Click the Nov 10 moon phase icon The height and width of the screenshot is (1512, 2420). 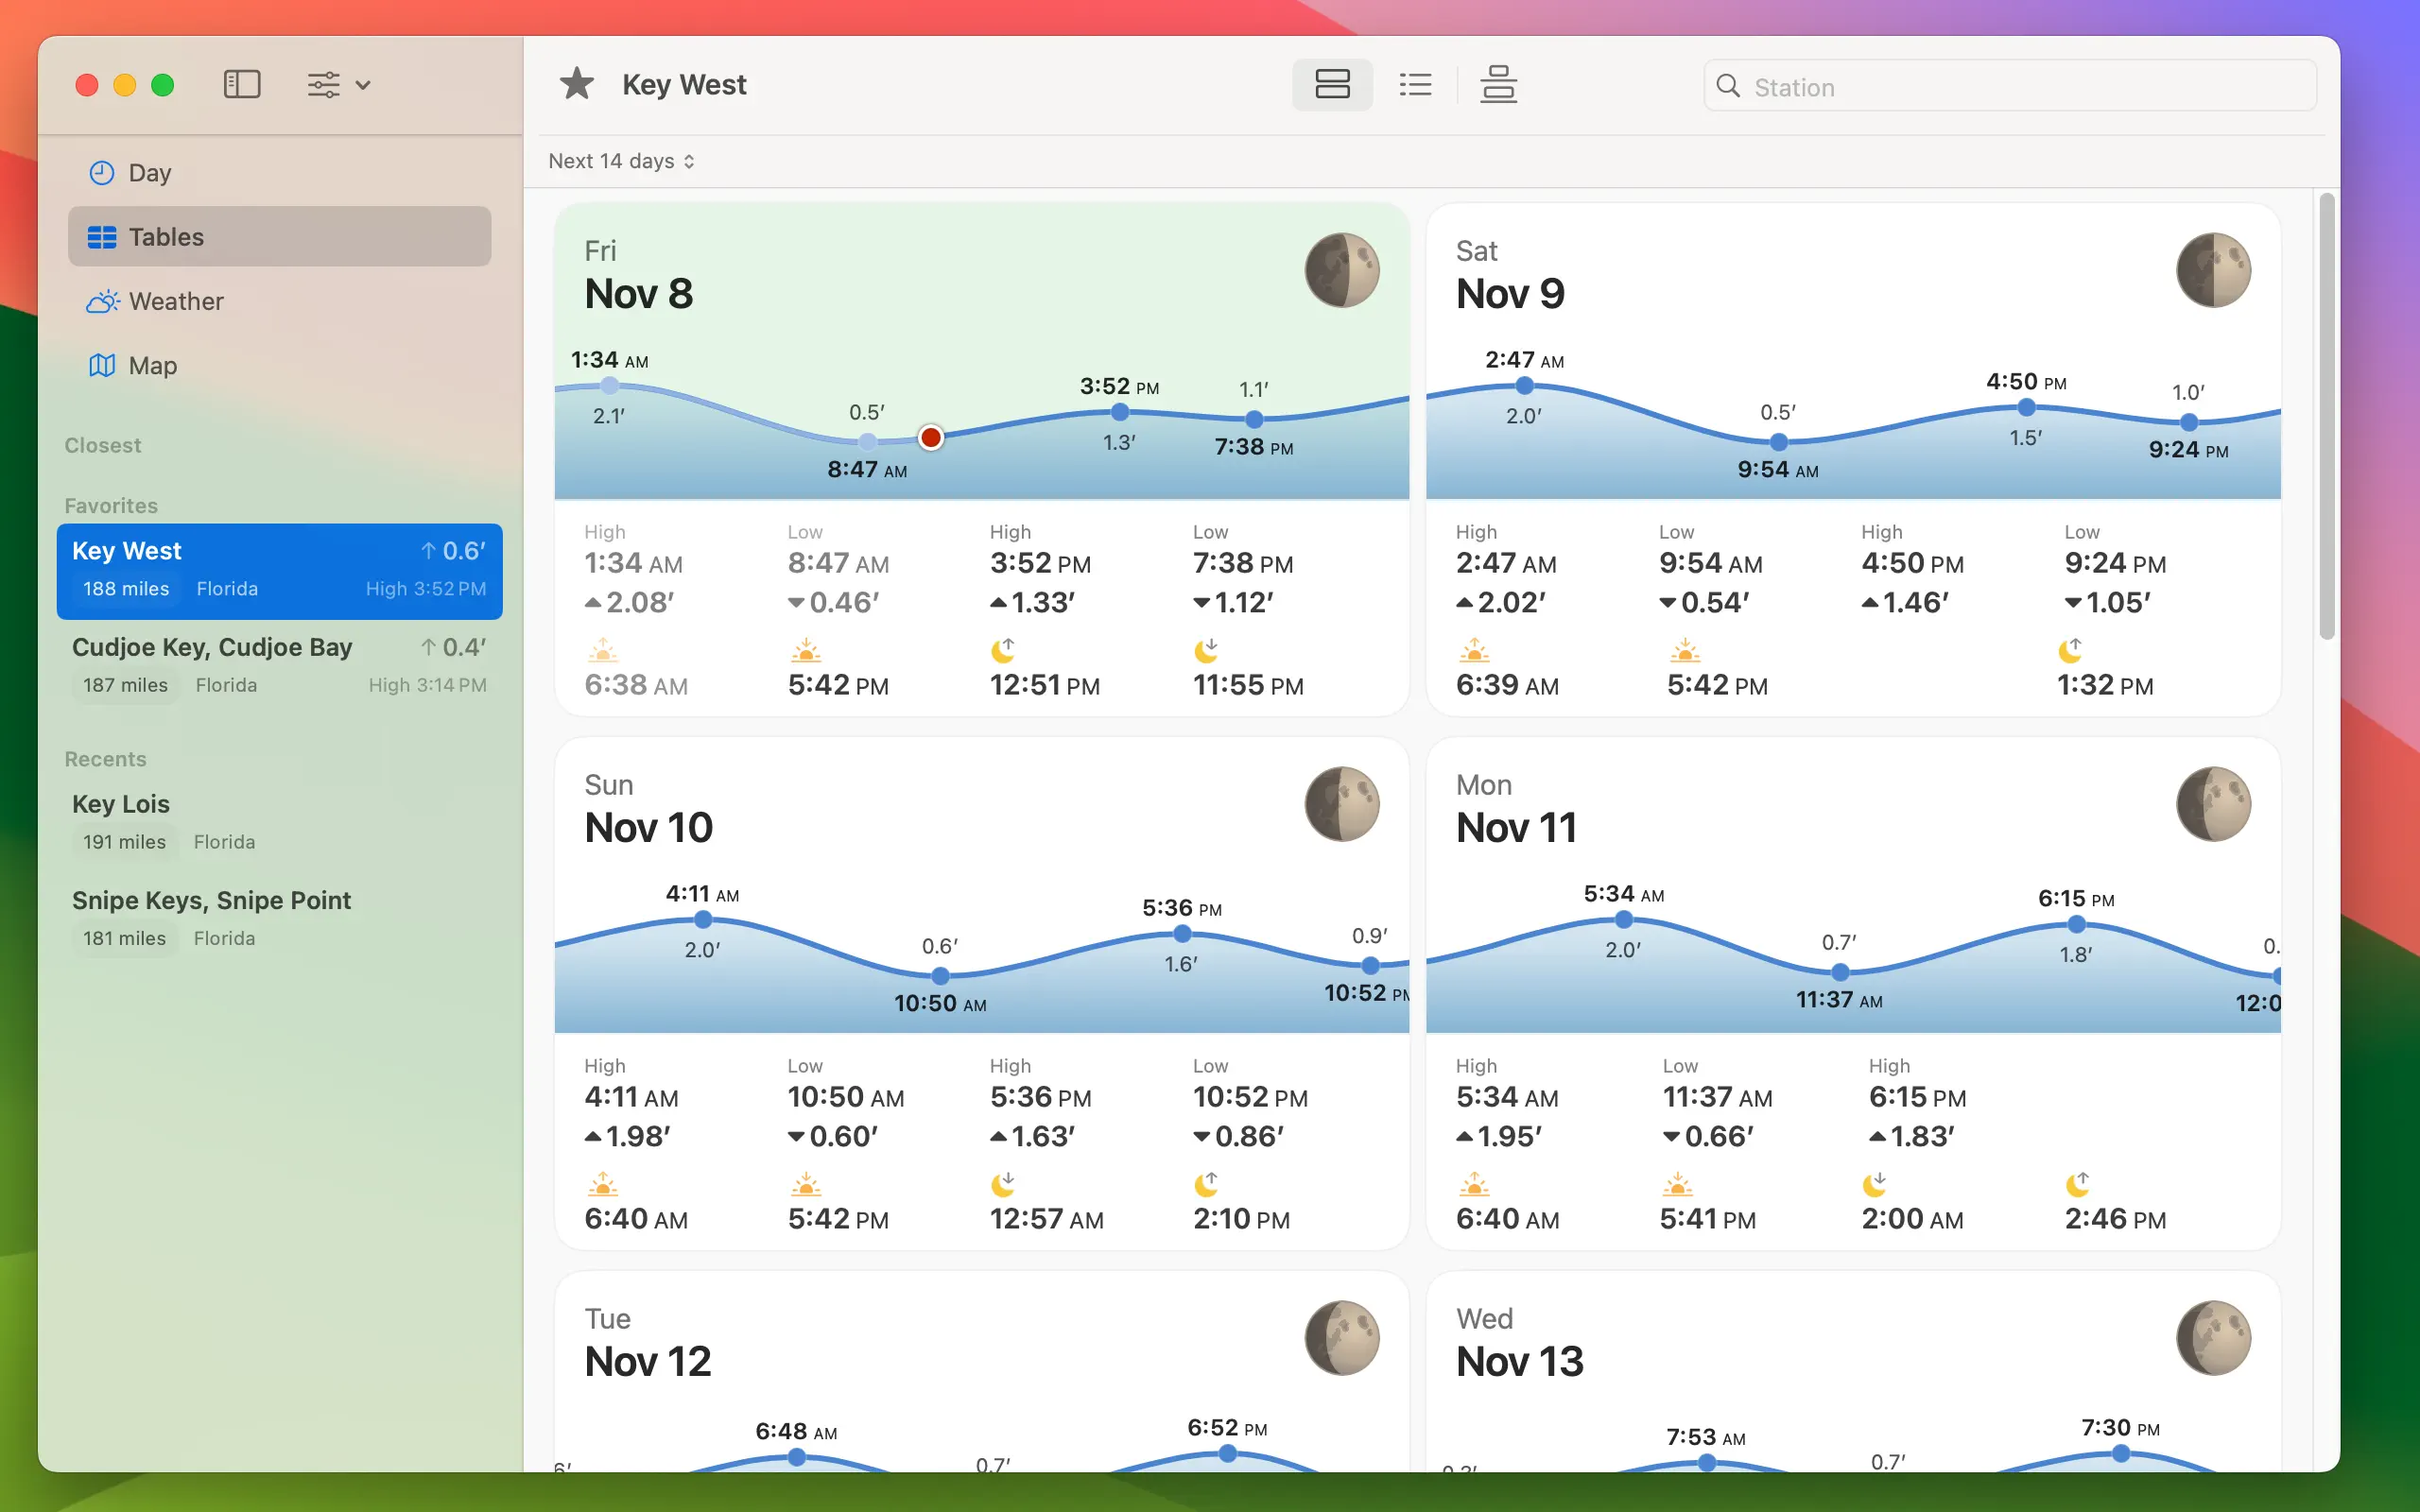click(x=1341, y=804)
